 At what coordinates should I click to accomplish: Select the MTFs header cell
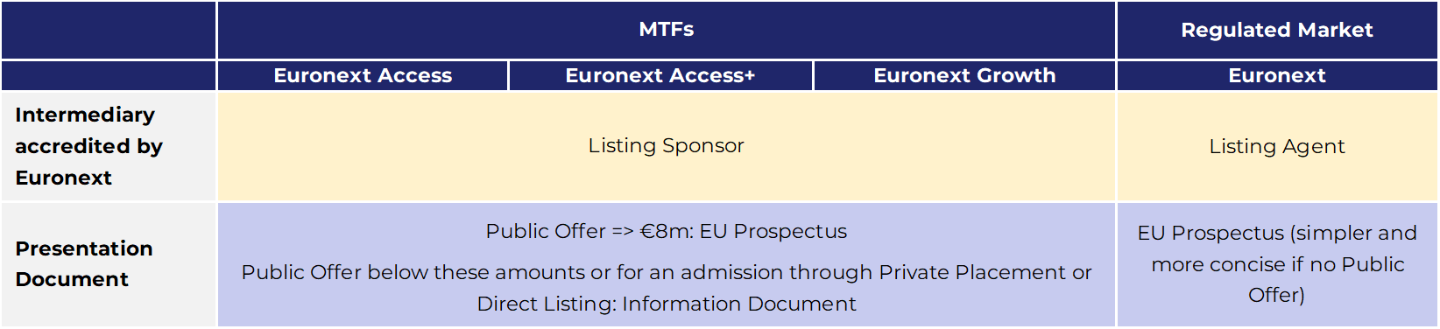tap(667, 30)
